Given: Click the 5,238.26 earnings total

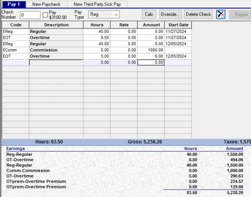Looking at the screenshot, I should coord(235,193).
